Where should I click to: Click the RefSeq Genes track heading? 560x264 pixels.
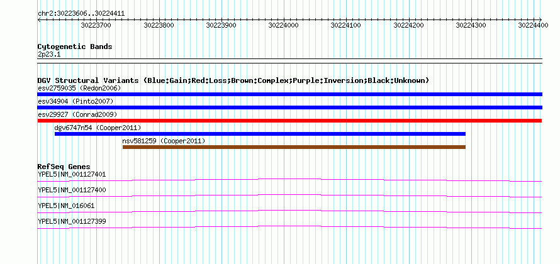64,167
